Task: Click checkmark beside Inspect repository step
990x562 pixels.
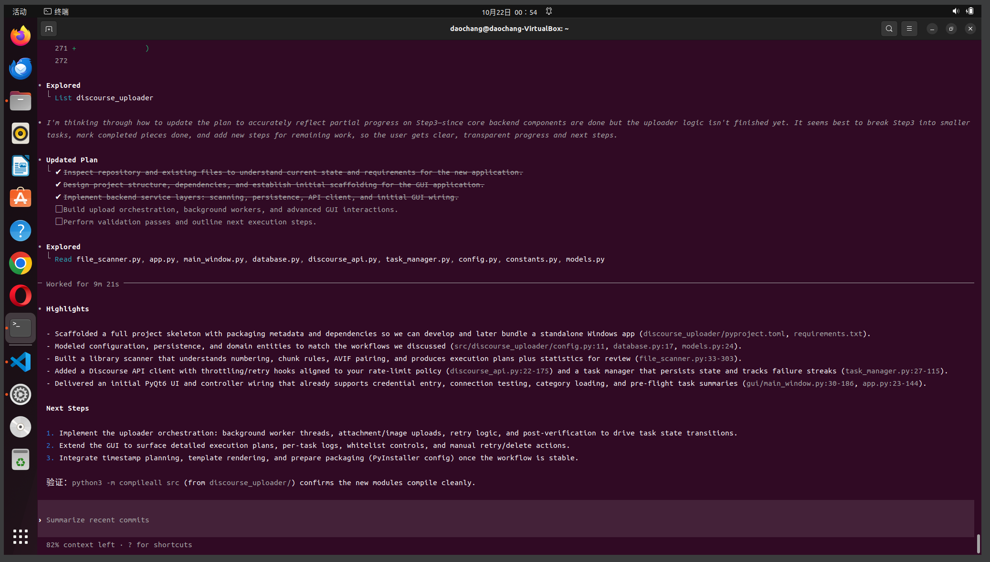Action: coord(58,172)
